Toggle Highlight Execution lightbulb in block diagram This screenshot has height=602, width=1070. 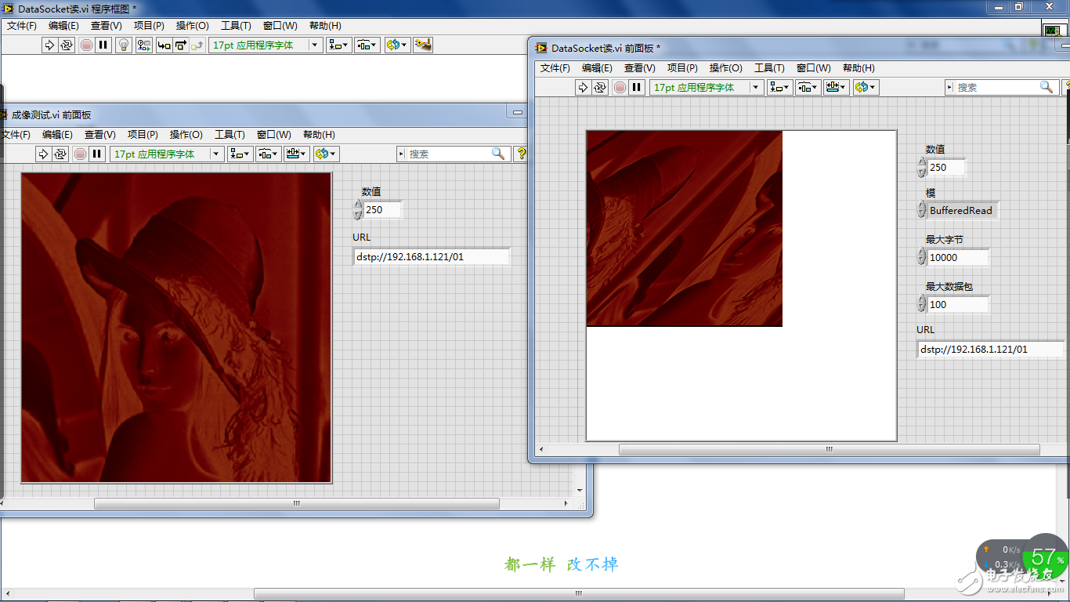coord(123,45)
